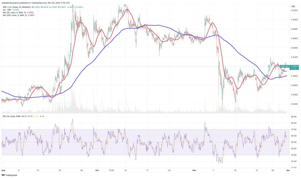Click the 0.3400 price axis label
This screenshot has height=178, width=301.
click(294, 95)
